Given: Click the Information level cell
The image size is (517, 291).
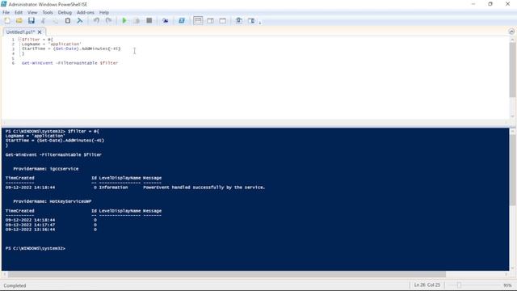Looking at the screenshot, I should (x=113, y=188).
